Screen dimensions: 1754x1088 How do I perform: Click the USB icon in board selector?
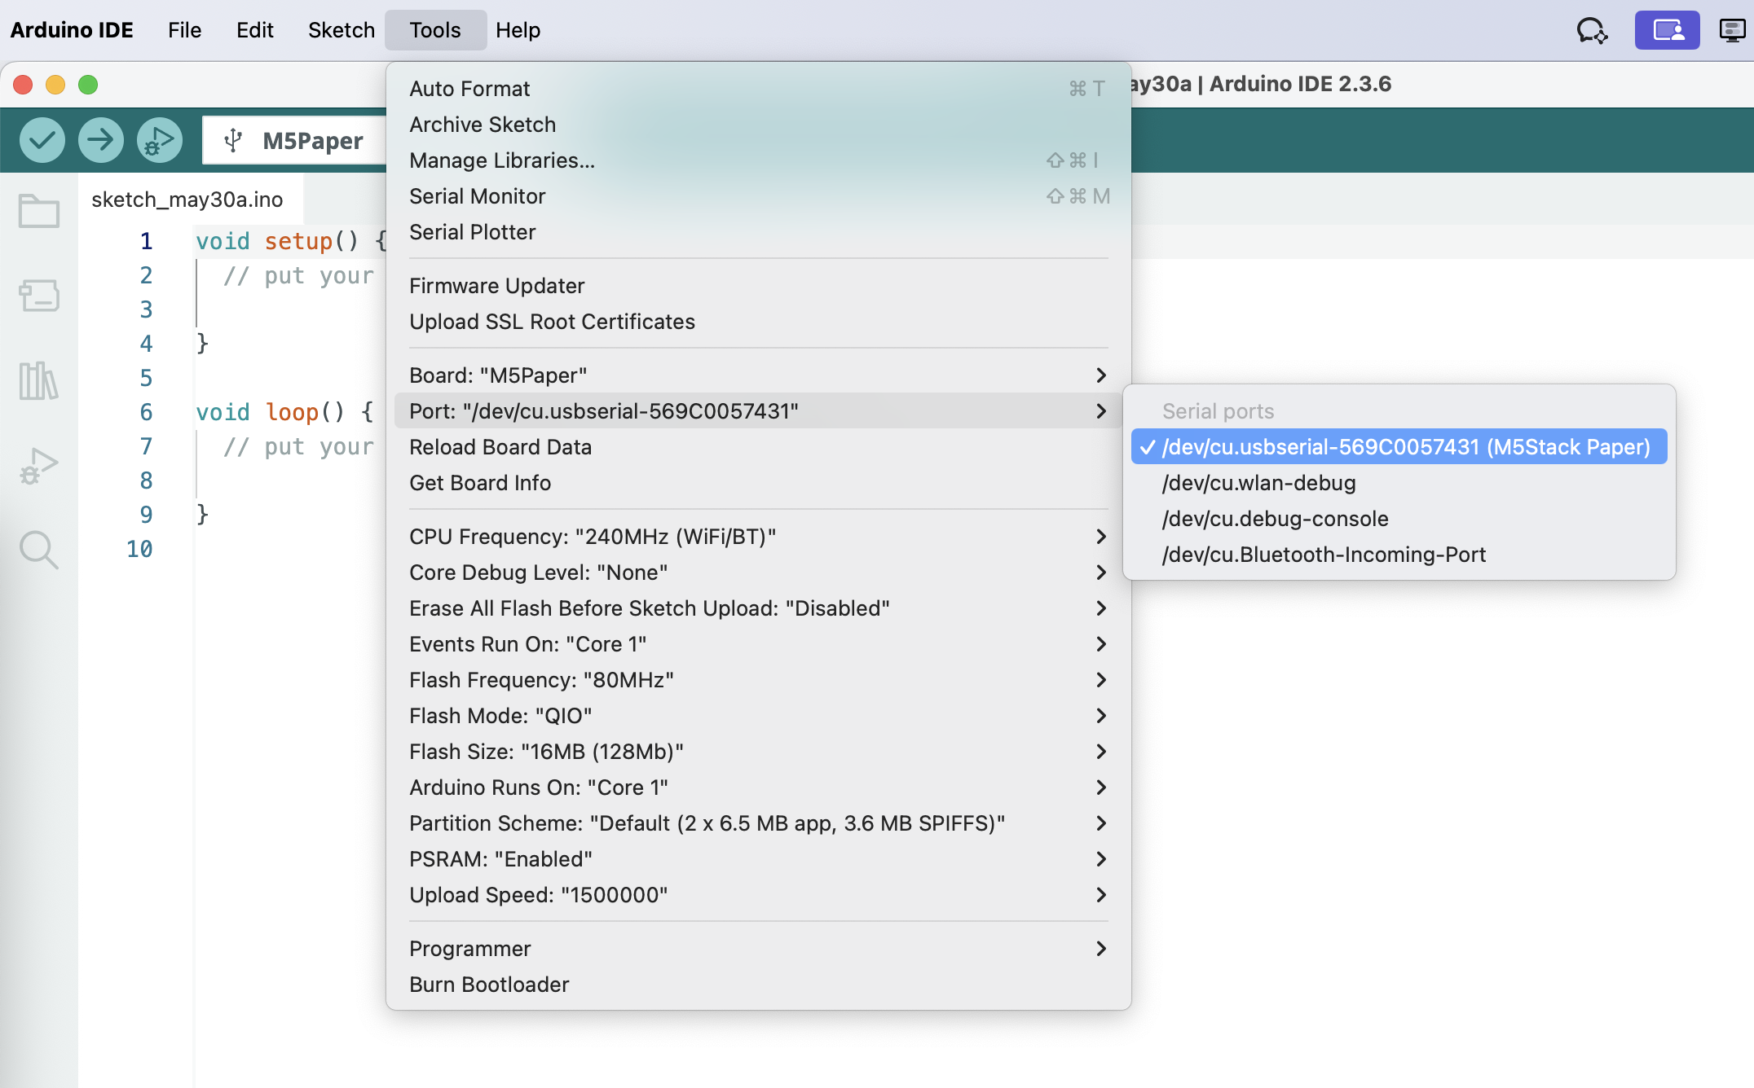coord(233,140)
